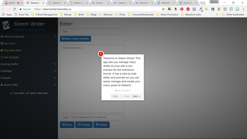Viewport: 247px width, 139px height.
Task: Click the Steem Writer logo image
Action: (6, 25)
